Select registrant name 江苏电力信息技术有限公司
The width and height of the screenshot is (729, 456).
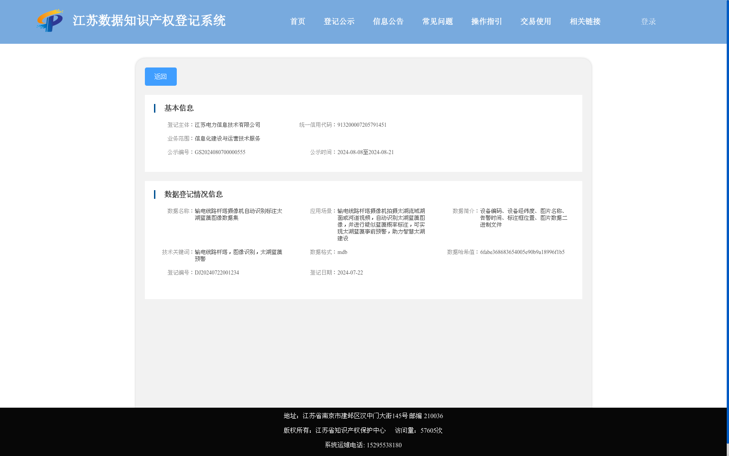(x=227, y=125)
